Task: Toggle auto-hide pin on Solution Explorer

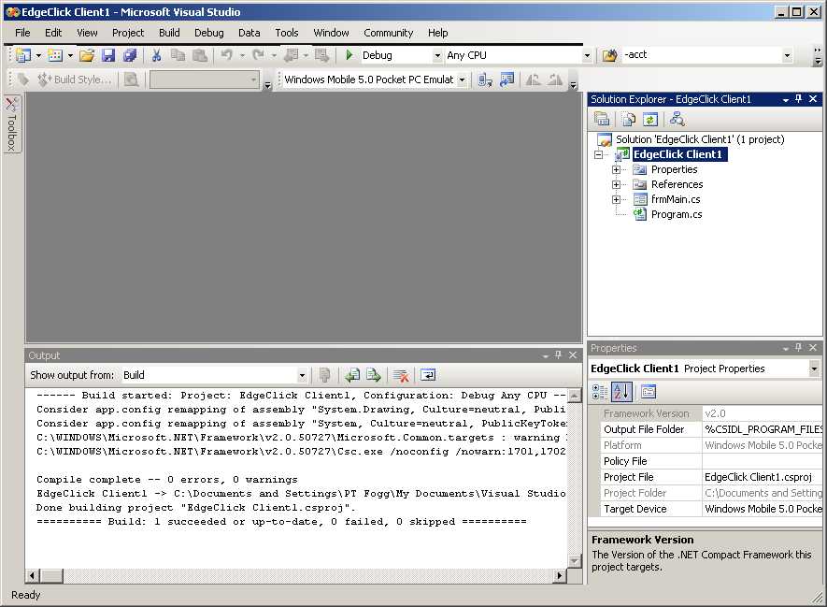Action: [x=799, y=99]
